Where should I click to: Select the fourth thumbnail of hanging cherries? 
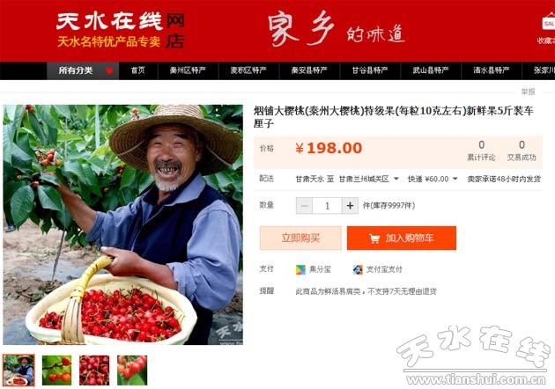click(x=132, y=370)
